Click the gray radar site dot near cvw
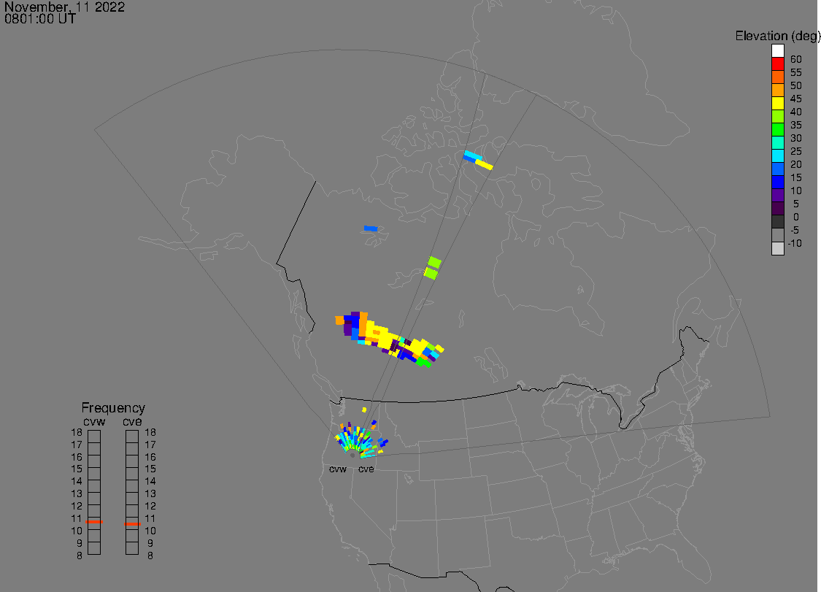 point(352,455)
